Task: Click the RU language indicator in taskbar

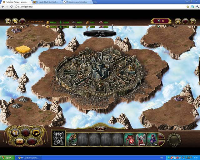Action: pyautogui.click(x=162, y=158)
